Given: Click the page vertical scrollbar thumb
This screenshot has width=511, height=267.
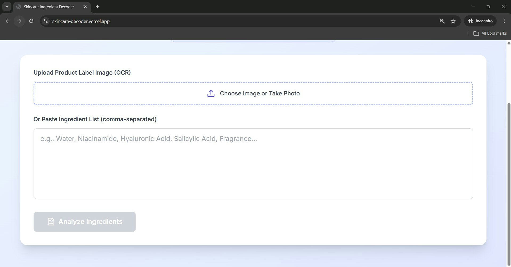Looking at the screenshot, I should [509, 184].
